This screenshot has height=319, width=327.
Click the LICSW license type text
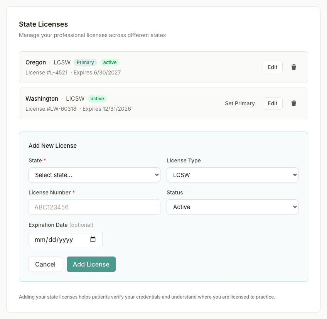(x=75, y=99)
